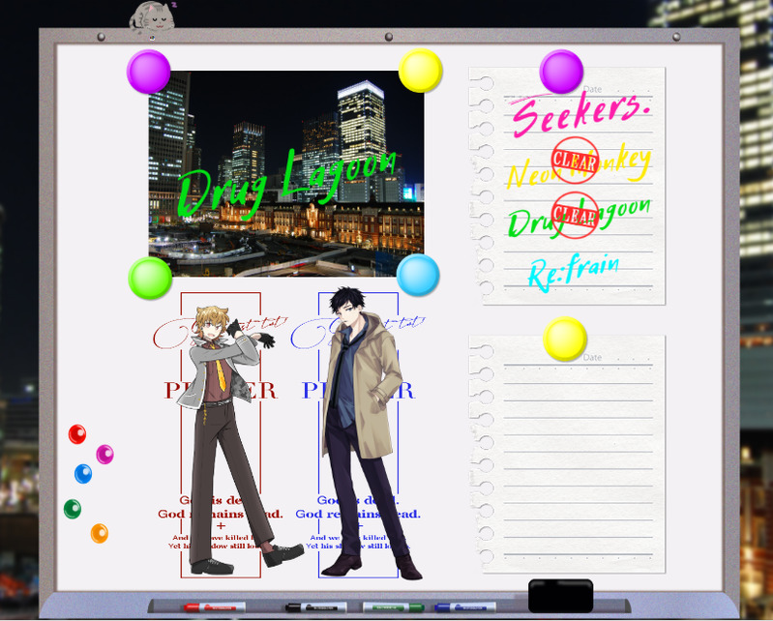Pick the yellow magnet on the photo corner

420,70
